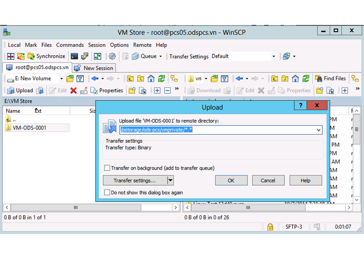Open the Session menu
364x260 pixels.
tap(97, 45)
